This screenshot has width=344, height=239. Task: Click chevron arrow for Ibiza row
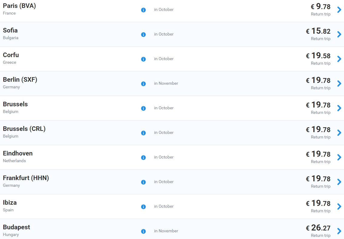pyautogui.click(x=339, y=207)
